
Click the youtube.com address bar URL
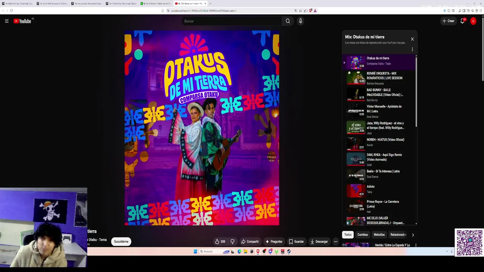tap(204, 11)
